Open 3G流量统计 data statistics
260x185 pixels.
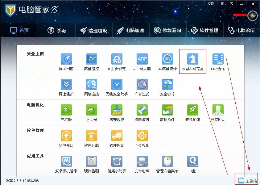click(x=167, y=62)
